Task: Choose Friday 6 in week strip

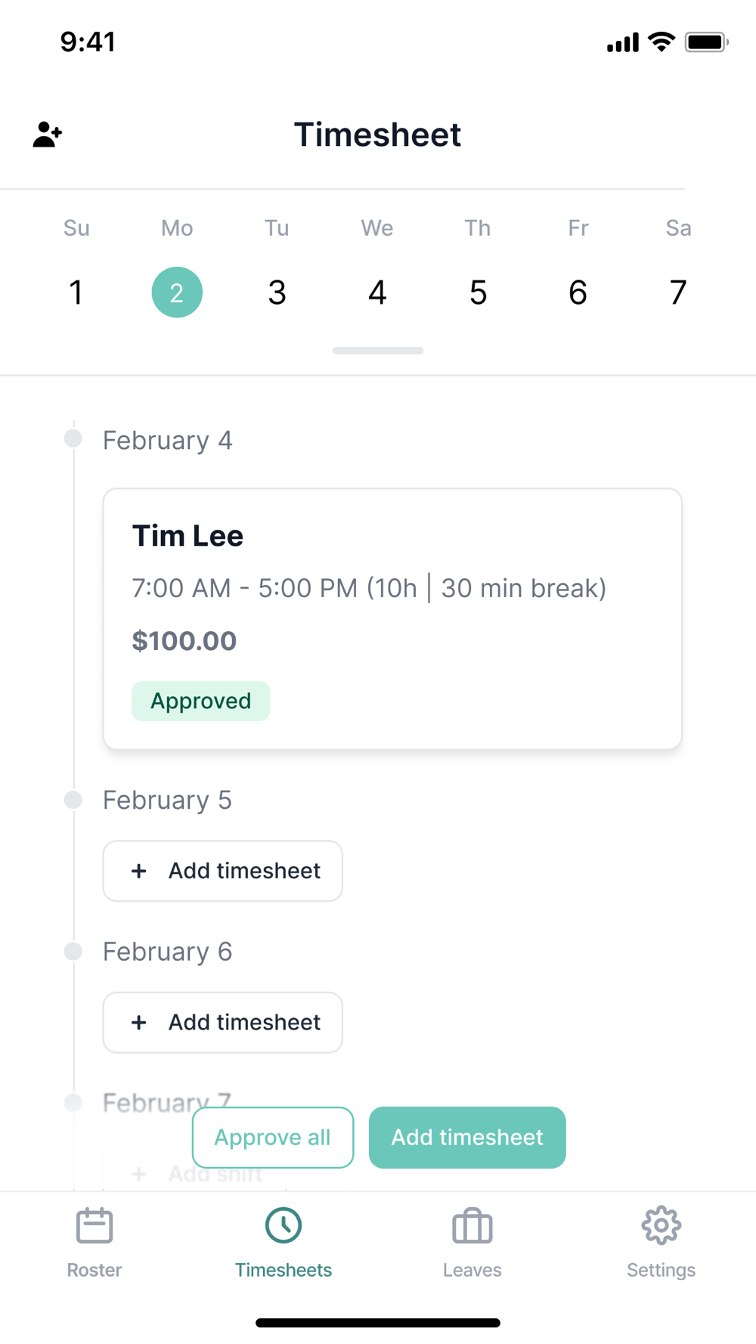Action: tap(578, 293)
